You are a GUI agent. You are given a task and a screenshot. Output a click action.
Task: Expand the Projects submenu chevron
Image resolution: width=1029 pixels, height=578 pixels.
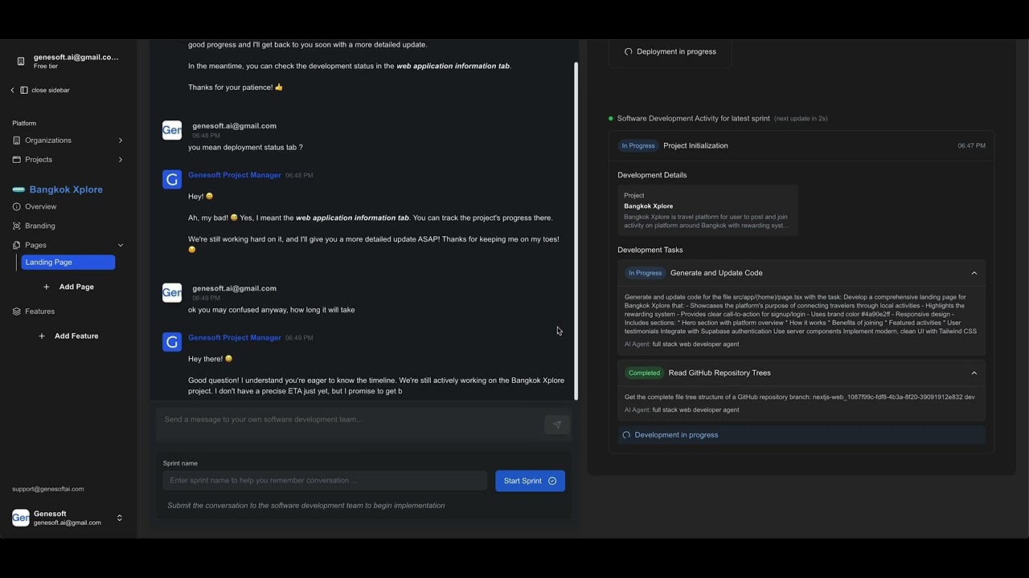tap(121, 160)
